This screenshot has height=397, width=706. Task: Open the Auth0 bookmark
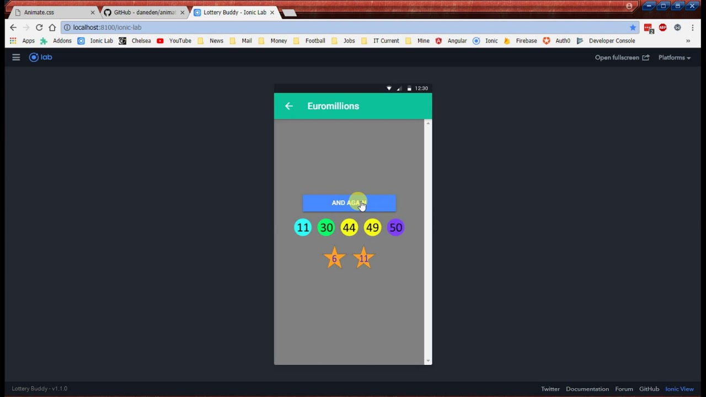[557, 41]
